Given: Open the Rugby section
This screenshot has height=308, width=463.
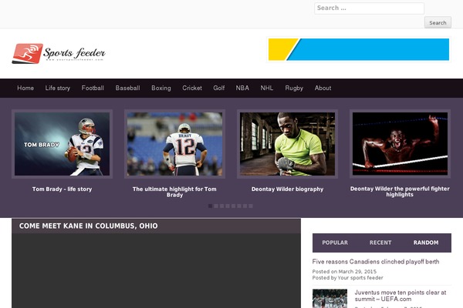Looking at the screenshot, I should click(x=294, y=88).
